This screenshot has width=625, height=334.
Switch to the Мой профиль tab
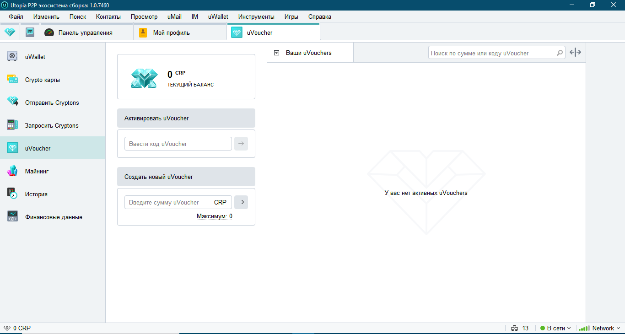[180, 32]
